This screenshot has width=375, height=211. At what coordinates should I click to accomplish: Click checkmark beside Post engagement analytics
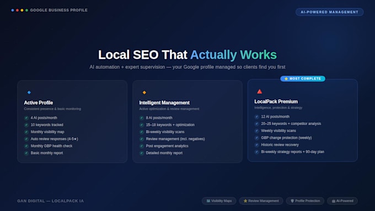tap(142, 146)
